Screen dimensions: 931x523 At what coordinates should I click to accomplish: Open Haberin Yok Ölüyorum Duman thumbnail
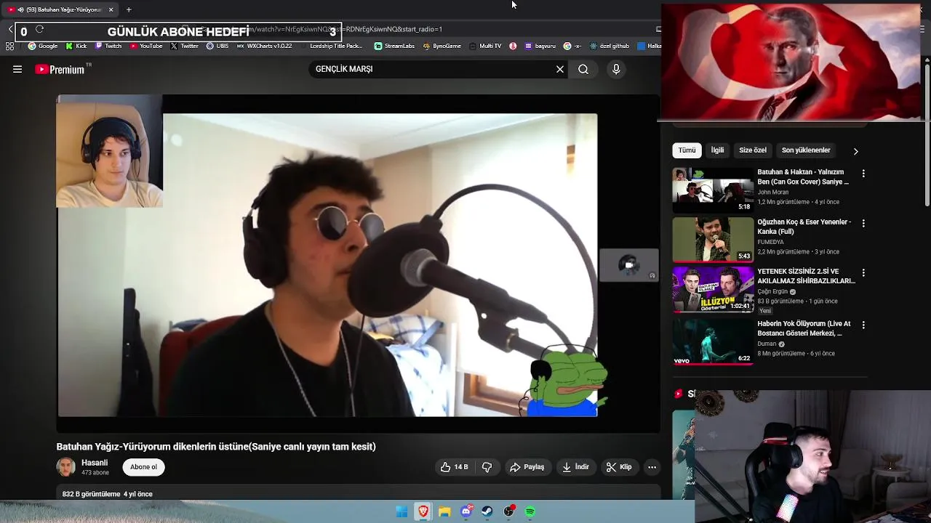pos(713,341)
